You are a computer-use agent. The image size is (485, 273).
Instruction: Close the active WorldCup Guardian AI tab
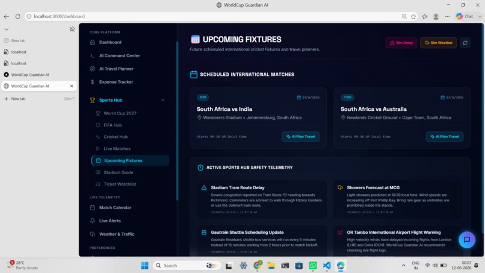click(x=72, y=86)
